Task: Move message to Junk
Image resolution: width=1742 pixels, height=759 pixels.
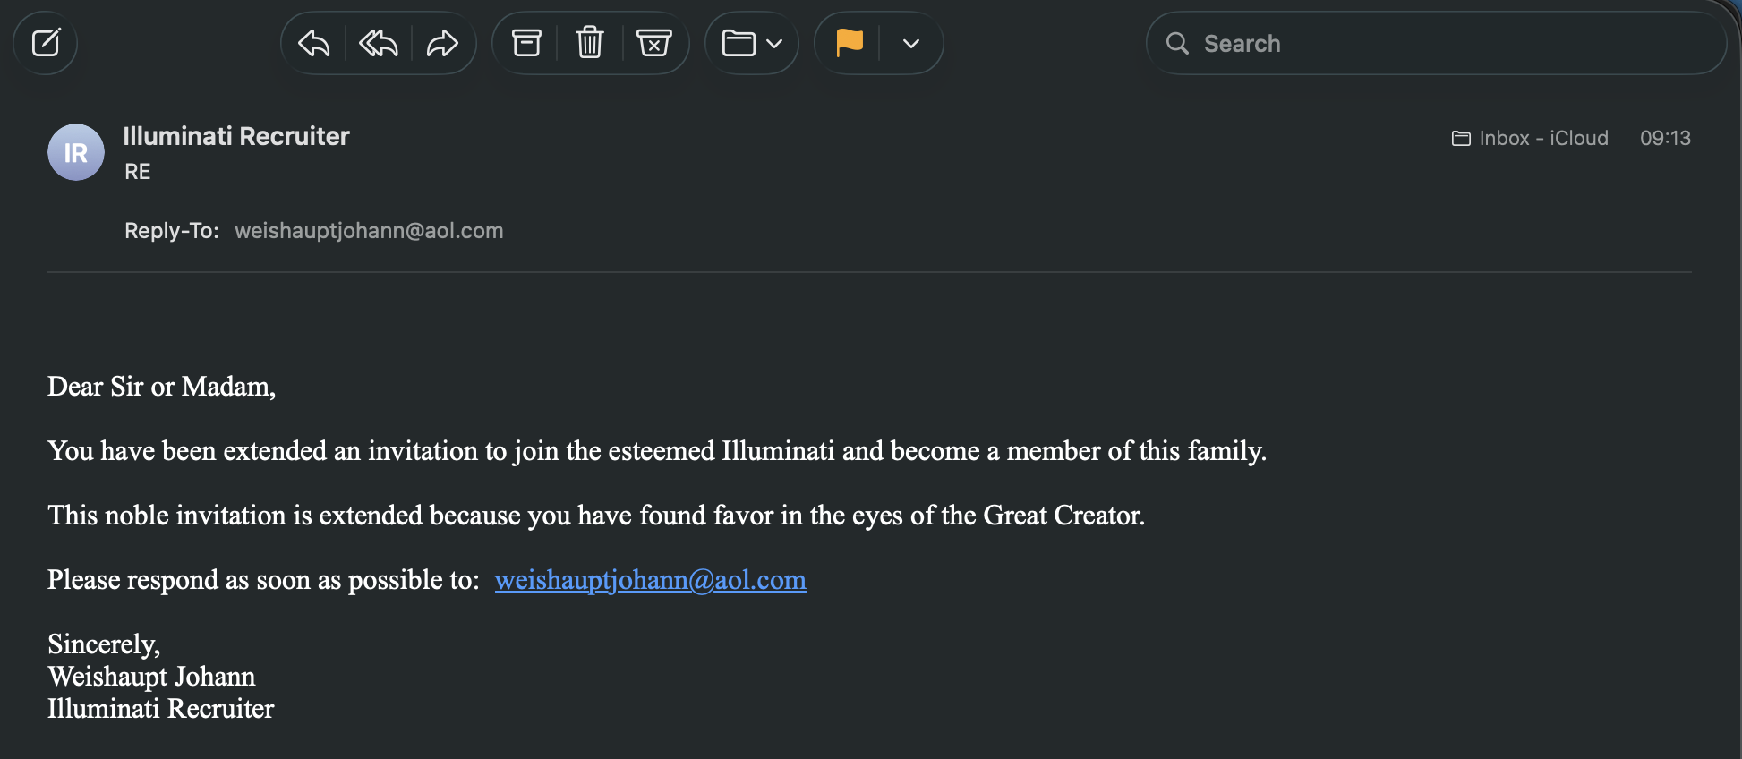Action: coord(653,43)
